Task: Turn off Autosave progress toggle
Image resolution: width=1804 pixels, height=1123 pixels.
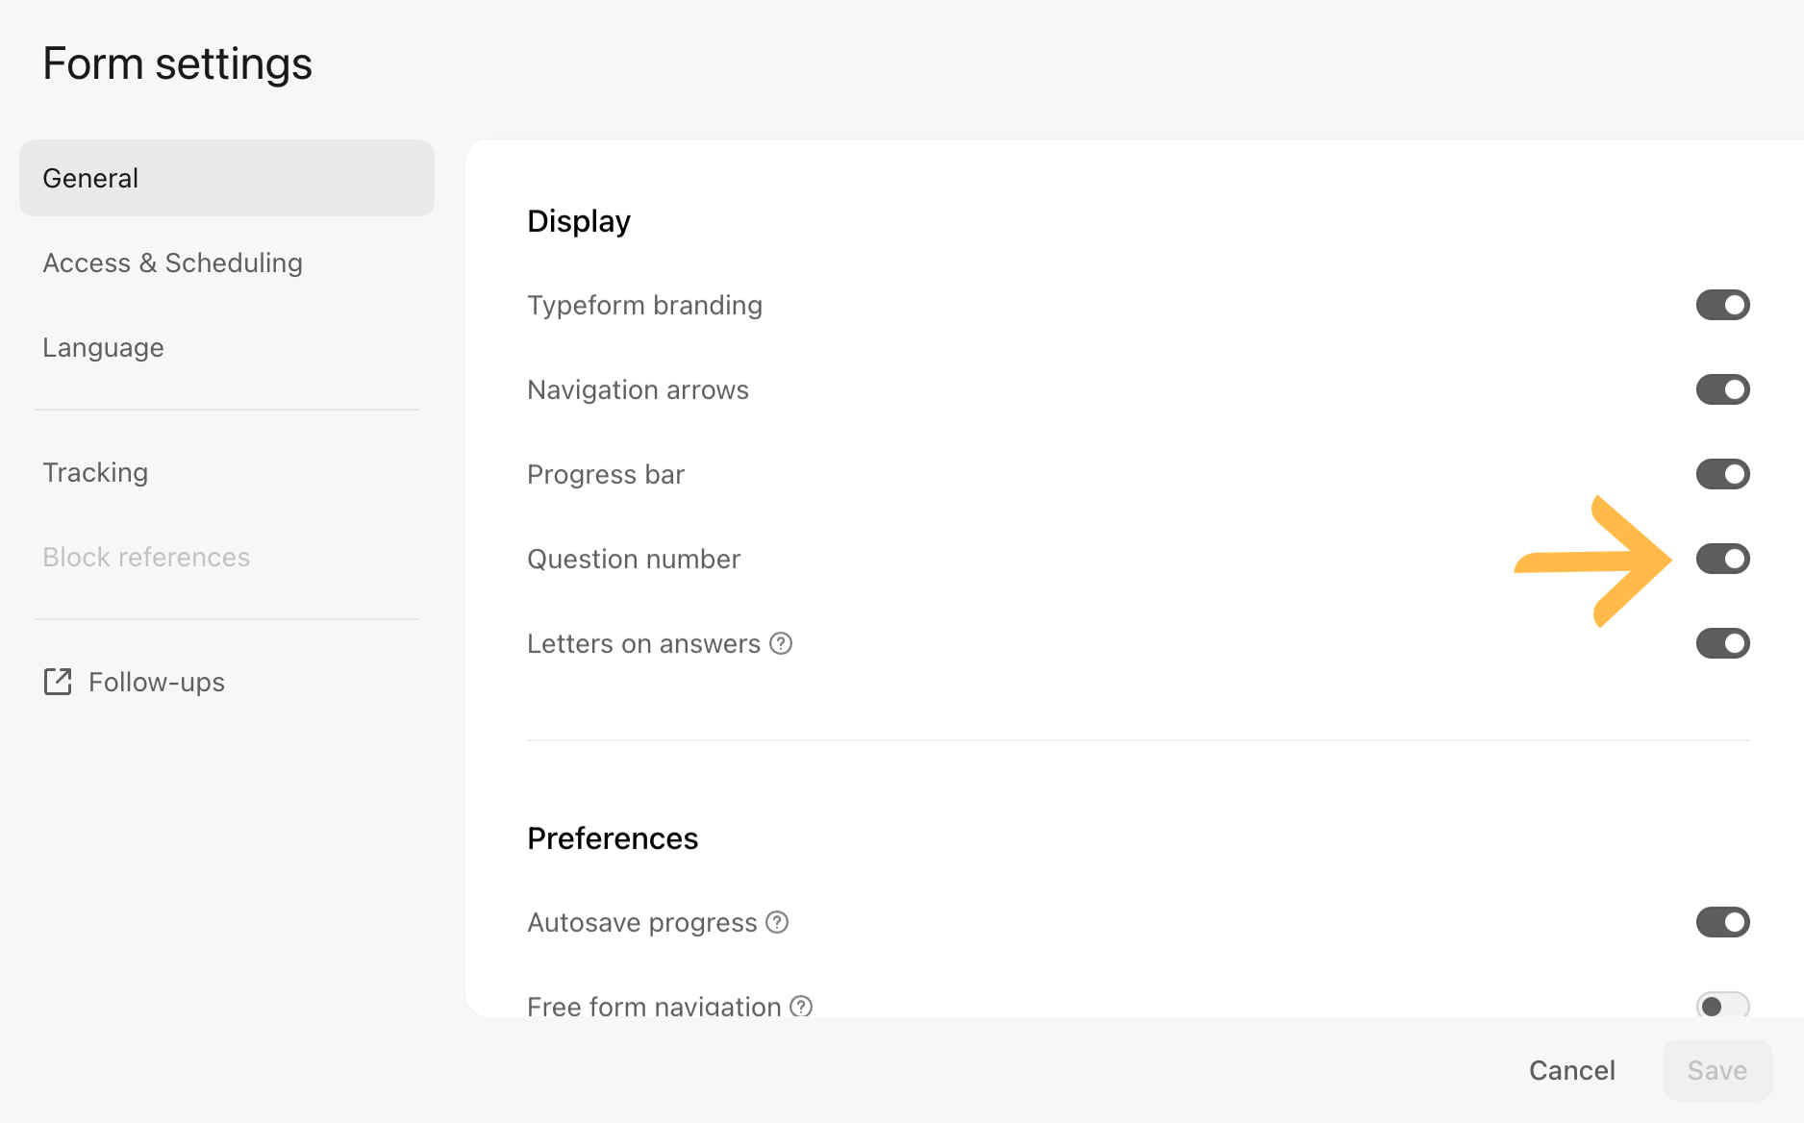Action: tap(1722, 922)
